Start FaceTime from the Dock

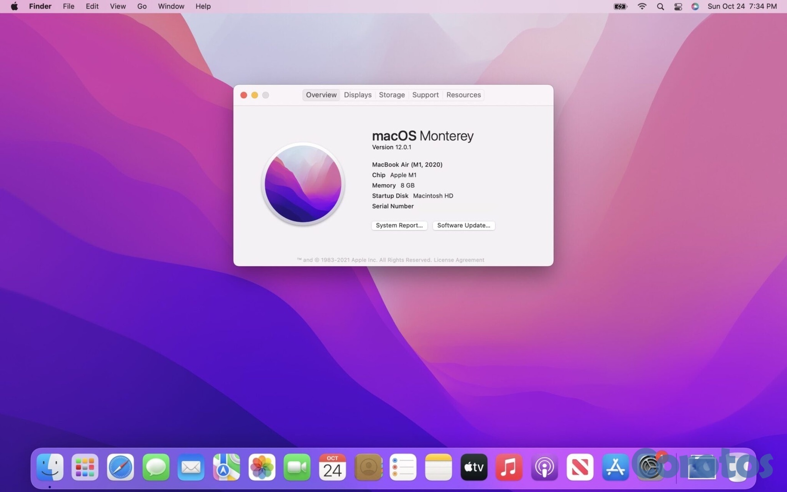coord(297,467)
